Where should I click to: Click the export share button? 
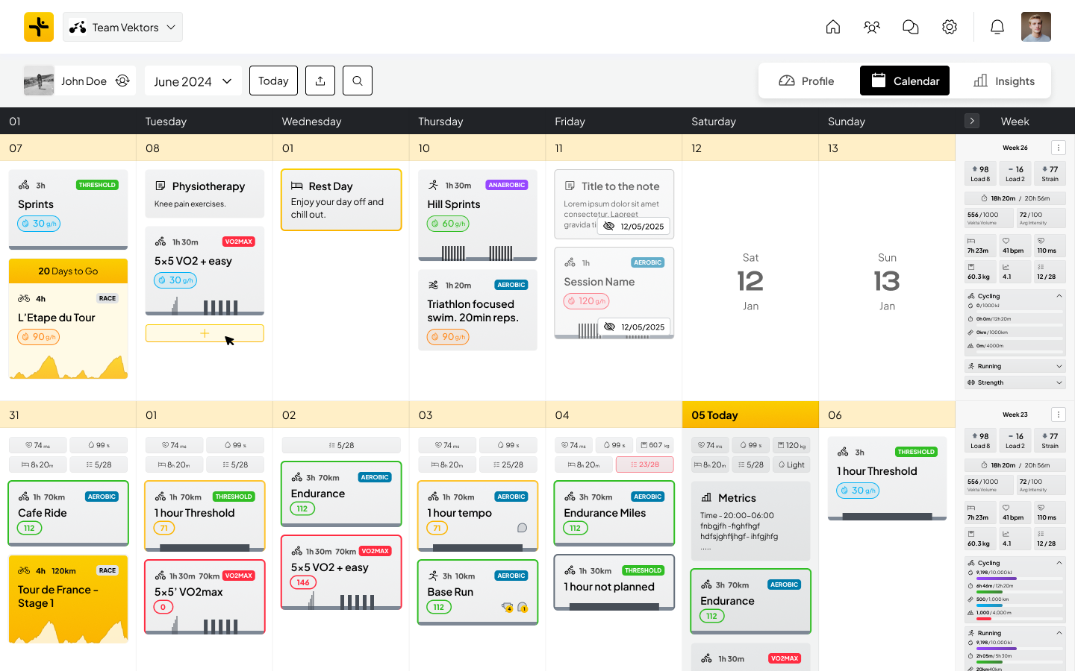(320, 81)
